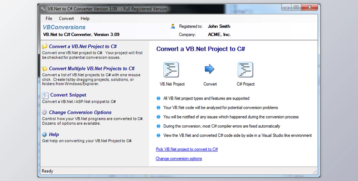
Task: Close the VB.Net to C# Converter window
Action: pos(309,8)
